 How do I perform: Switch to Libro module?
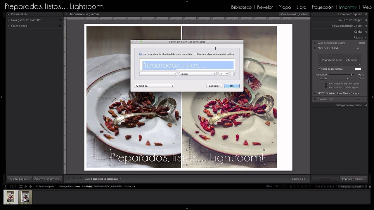(x=301, y=7)
